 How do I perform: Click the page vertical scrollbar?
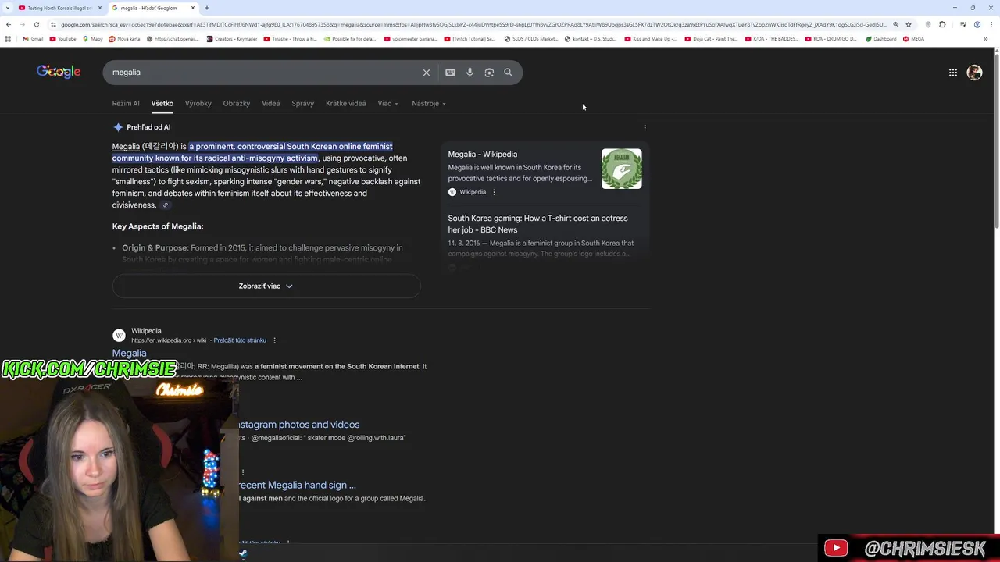(996, 140)
